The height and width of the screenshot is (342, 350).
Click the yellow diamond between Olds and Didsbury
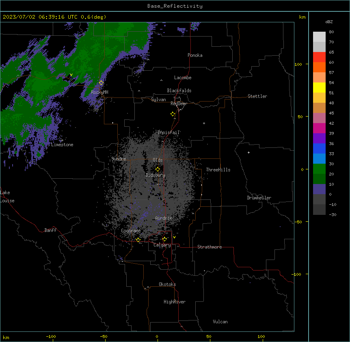coord(158,169)
